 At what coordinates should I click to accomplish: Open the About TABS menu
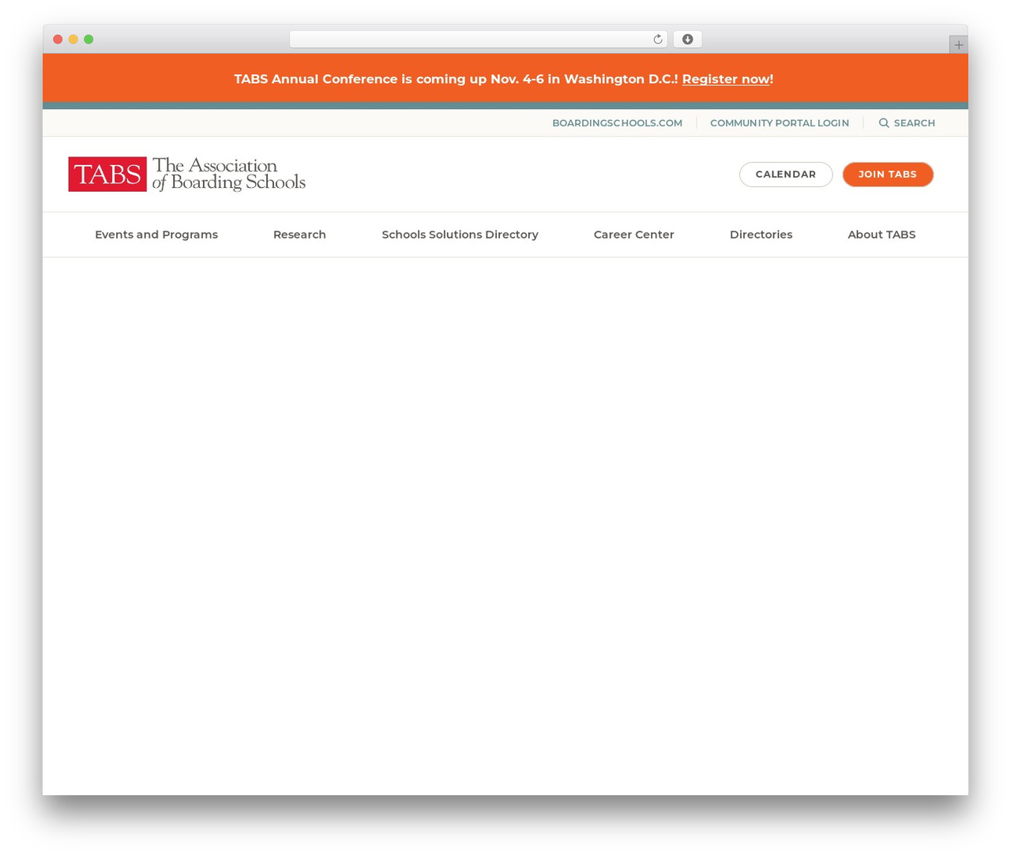pyautogui.click(x=881, y=235)
